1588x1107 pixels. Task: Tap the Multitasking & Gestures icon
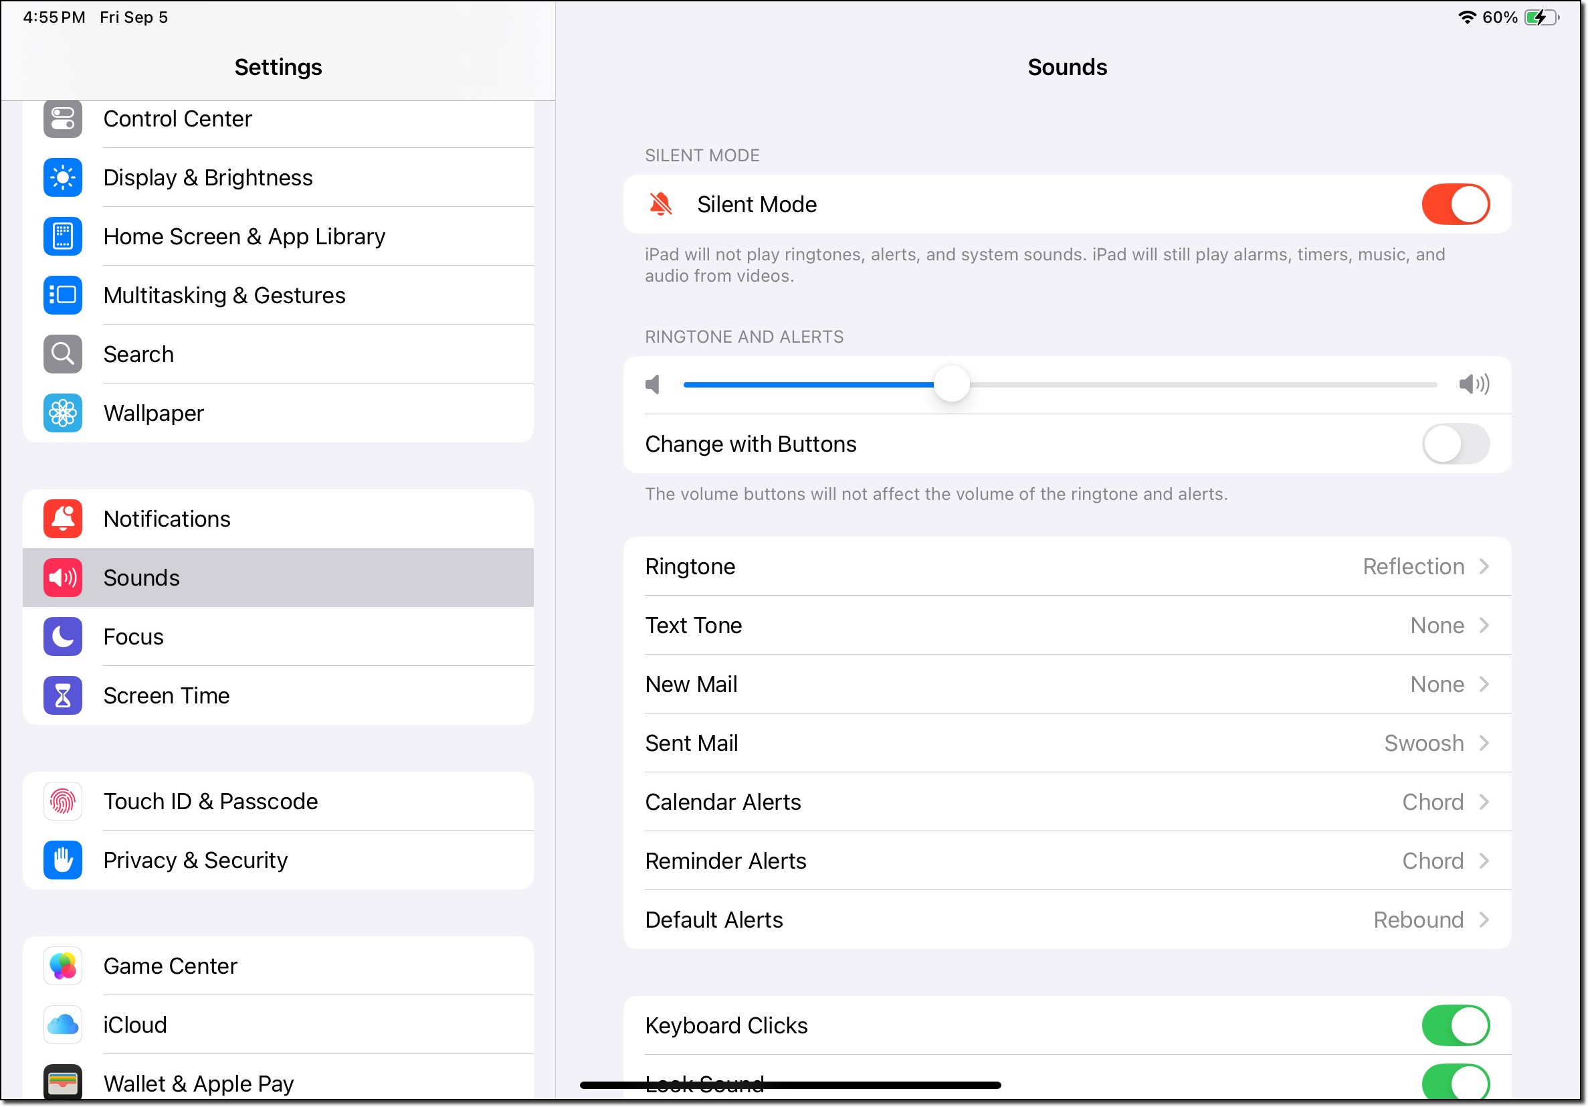point(63,295)
